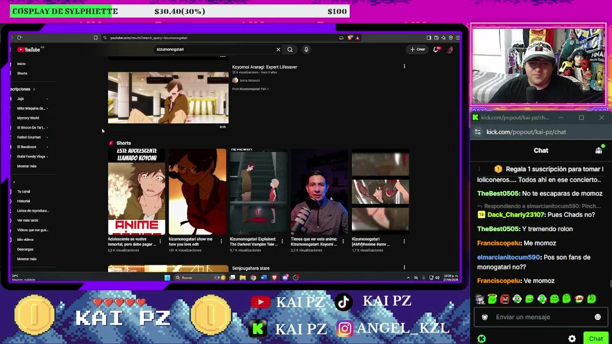The width and height of the screenshot is (612, 344).
Task: Open 'Tienes que ver este anime' short thumbnail
Action: coord(319,192)
